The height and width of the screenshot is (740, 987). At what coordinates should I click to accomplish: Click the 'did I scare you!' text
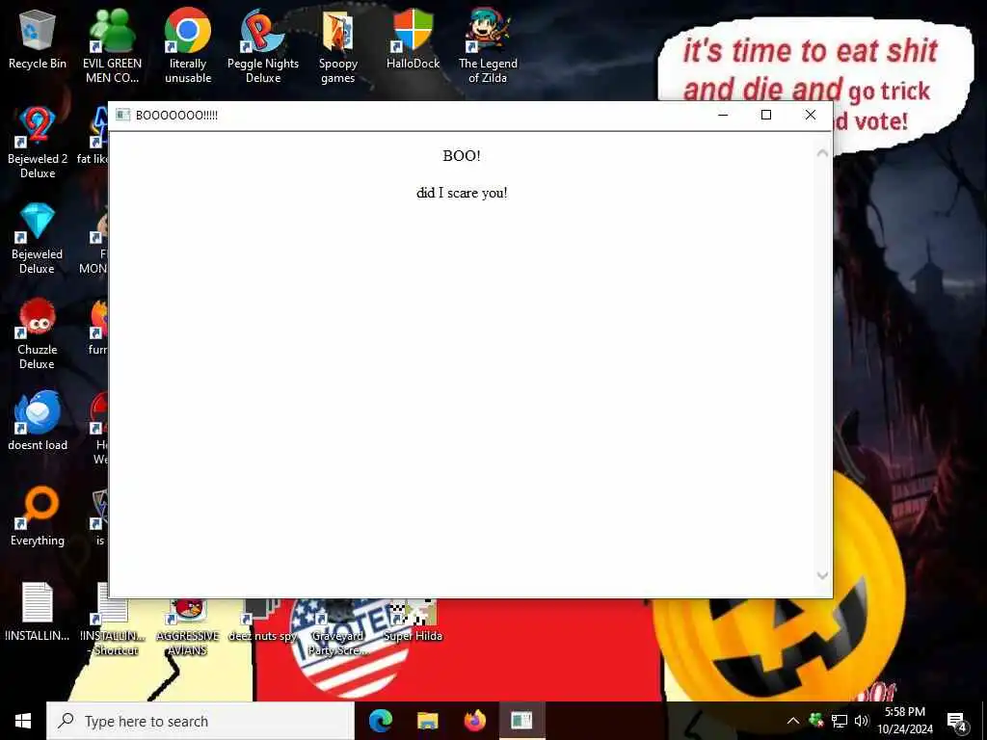pyautogui.click(x=462, y=193)
